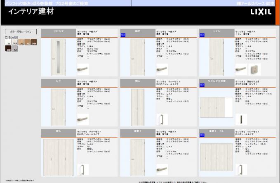Click the pull handle icon in 洋室1 CL card
280x183 pixels.
[x=241, y=169]
